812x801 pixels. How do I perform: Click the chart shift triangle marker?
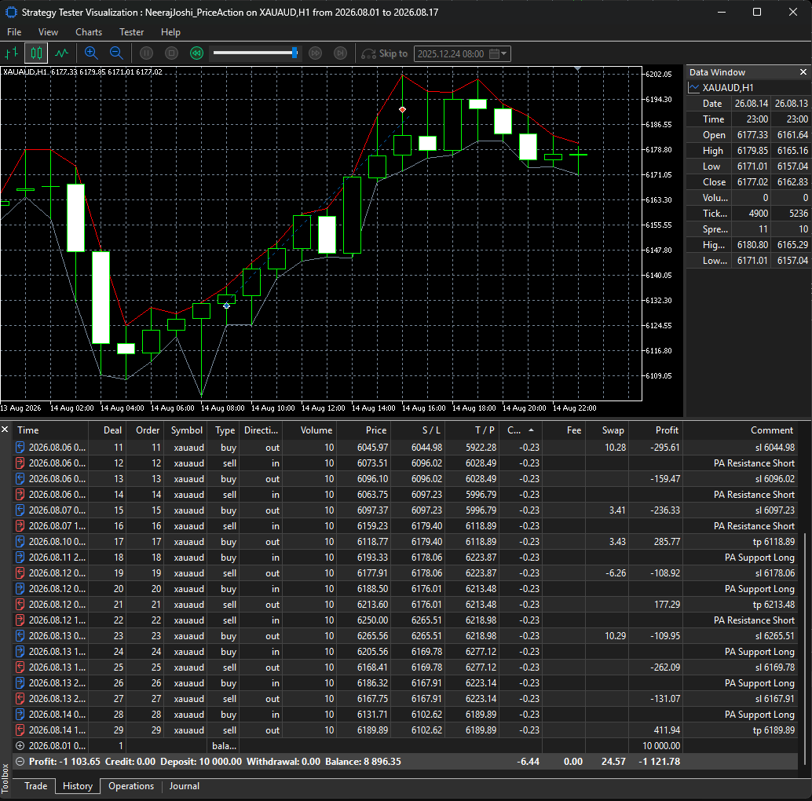[578, 69]
